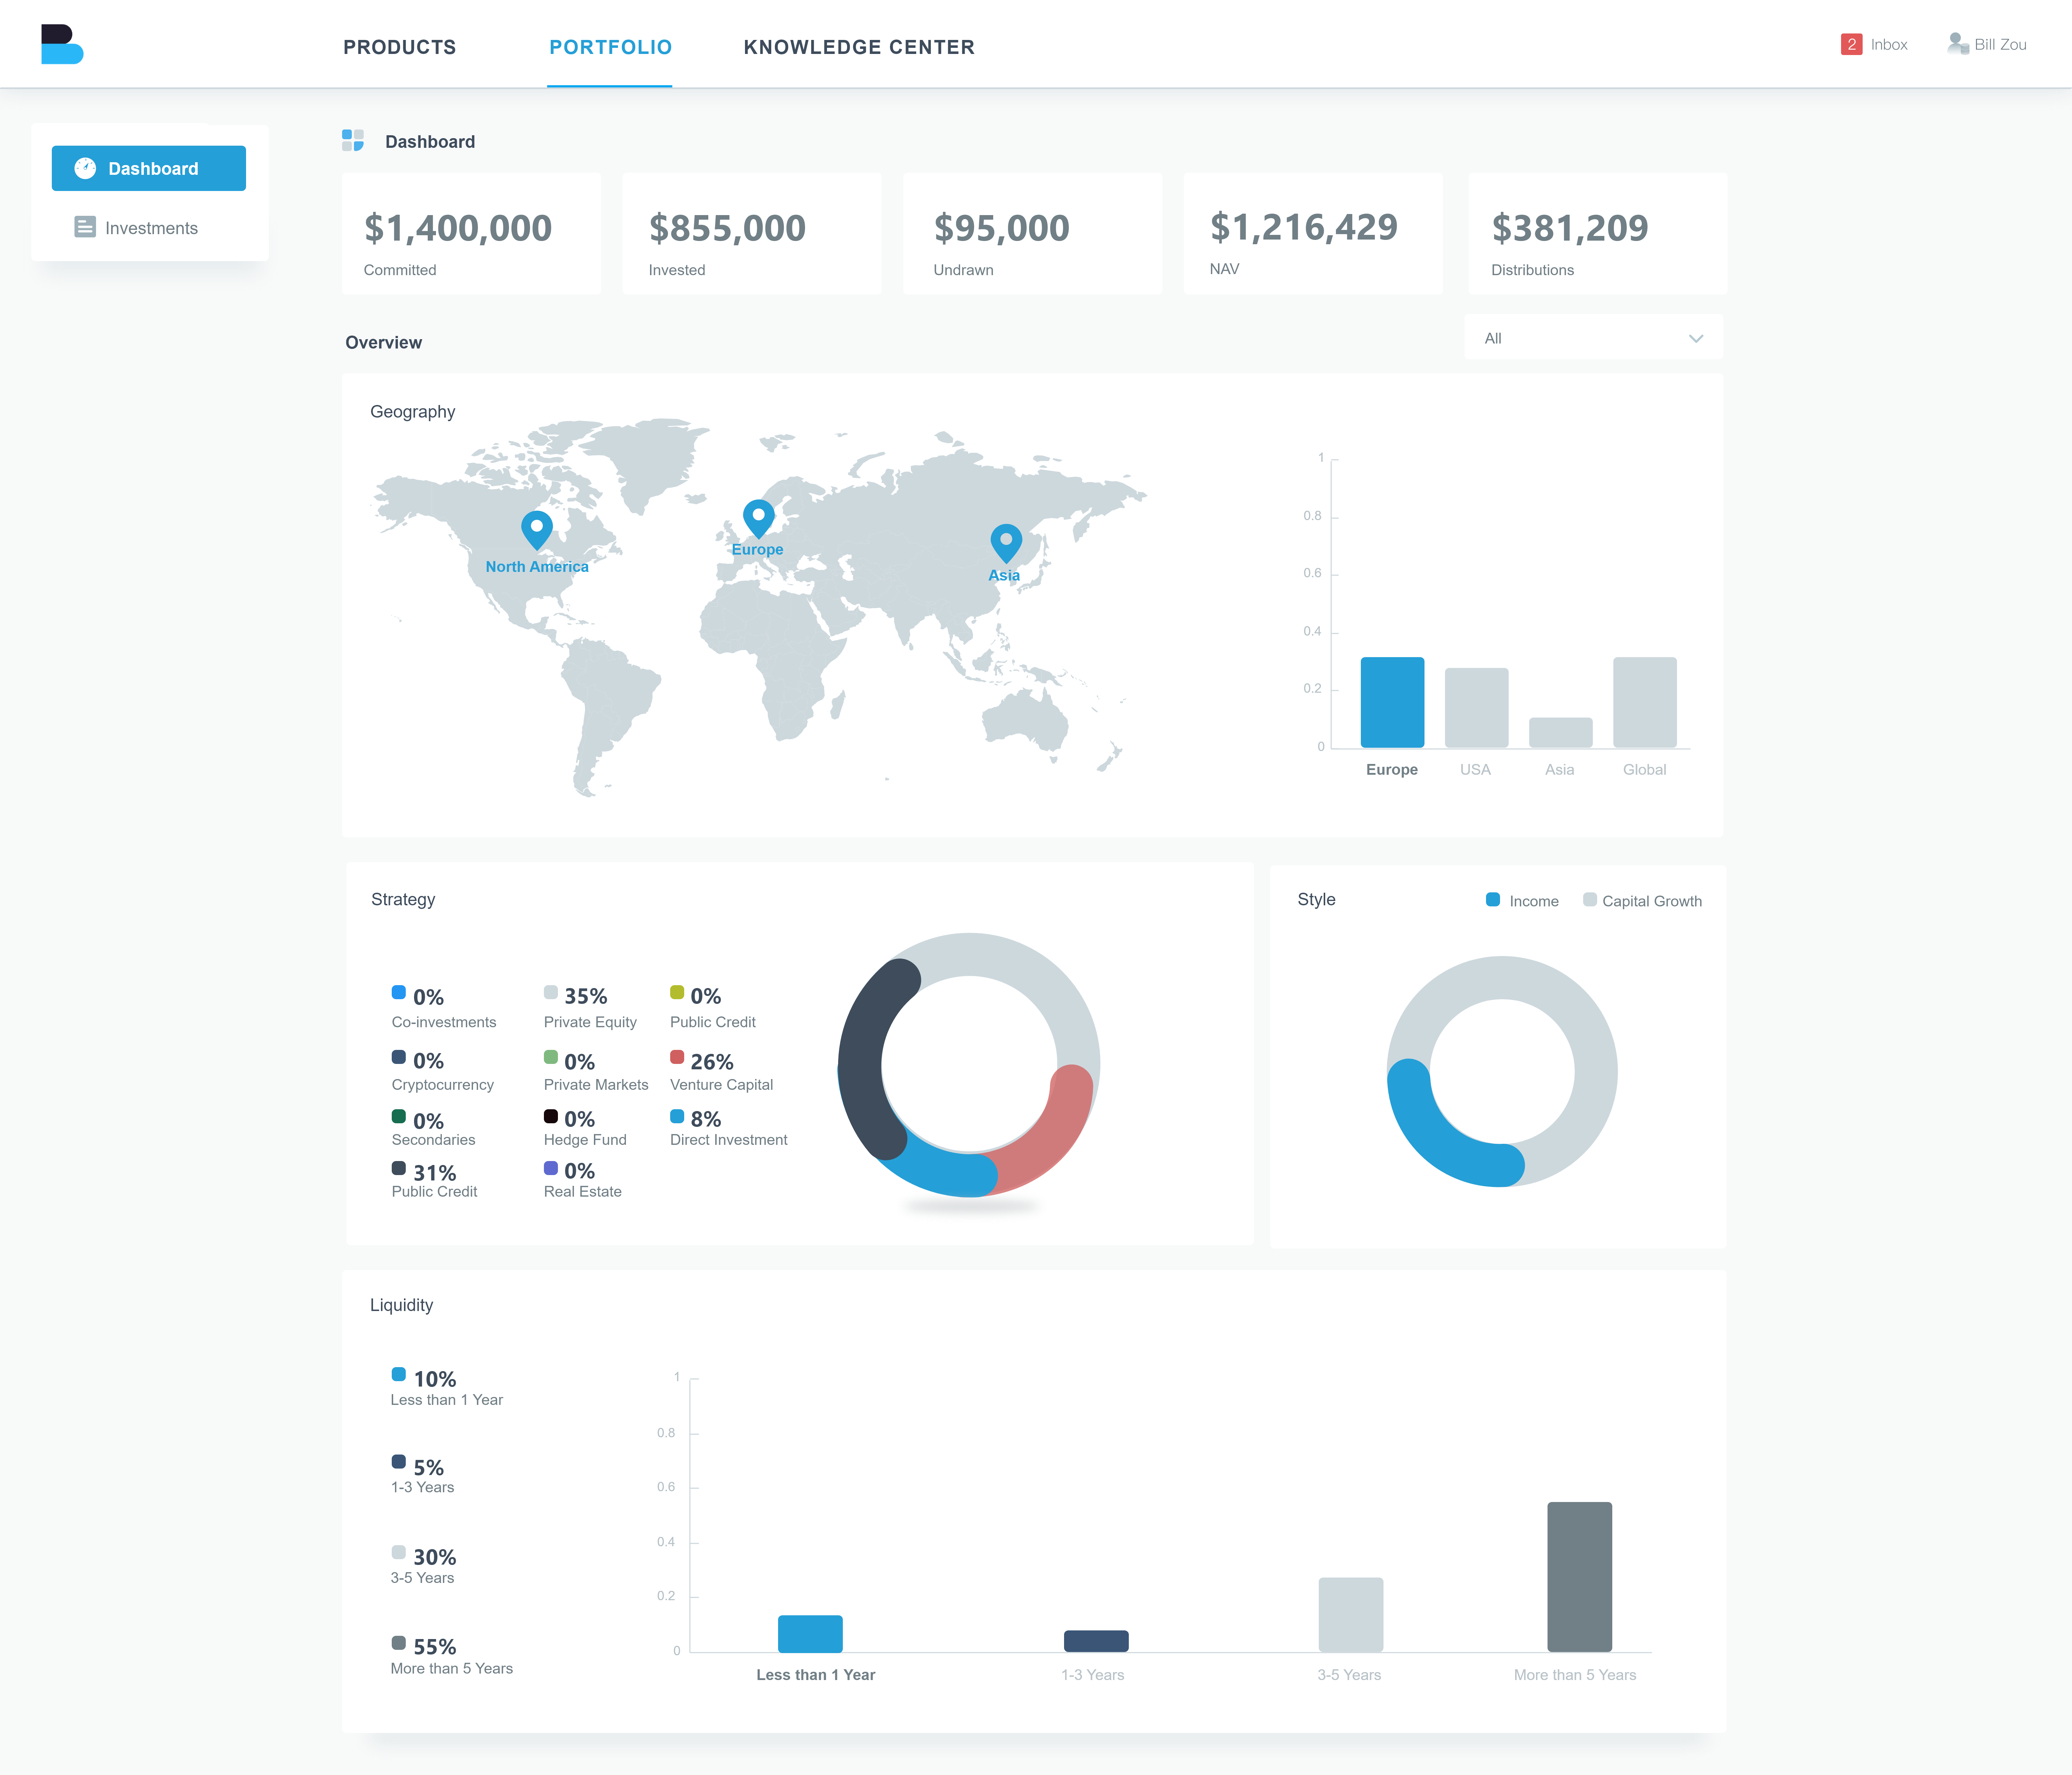Click the yellow-green Public Credit swatch
The height and width of the screenshot is (1775, 2072).
click(x=677, y=992)
